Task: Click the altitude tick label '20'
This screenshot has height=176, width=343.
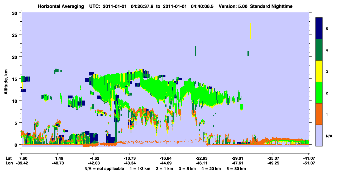Action: point(15,57)
